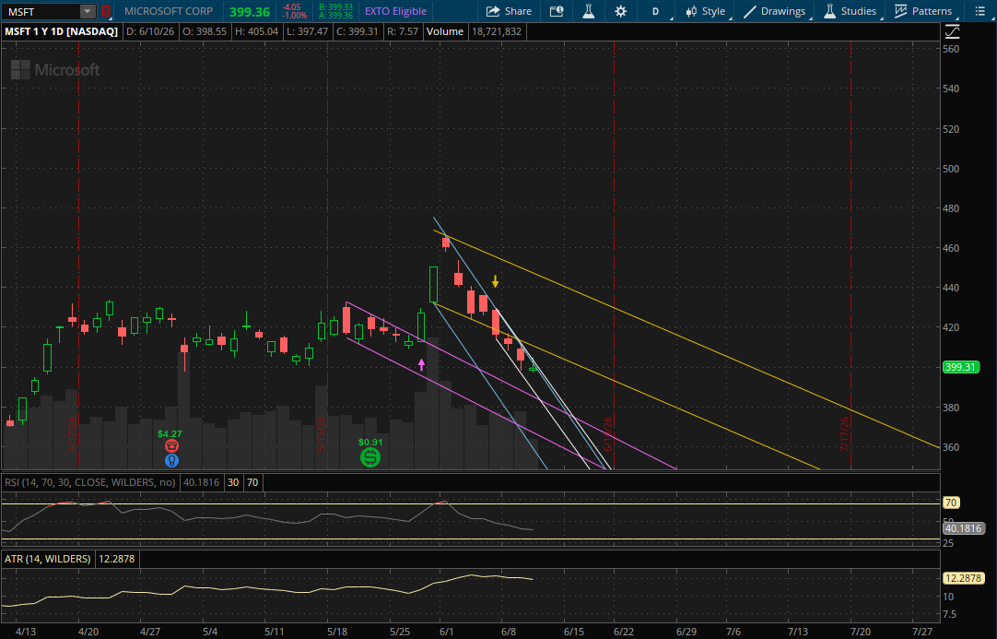Click the $0.91 dividend value label
The height and width of the screenshot is (639, 997).
click(x=370, y=442)
